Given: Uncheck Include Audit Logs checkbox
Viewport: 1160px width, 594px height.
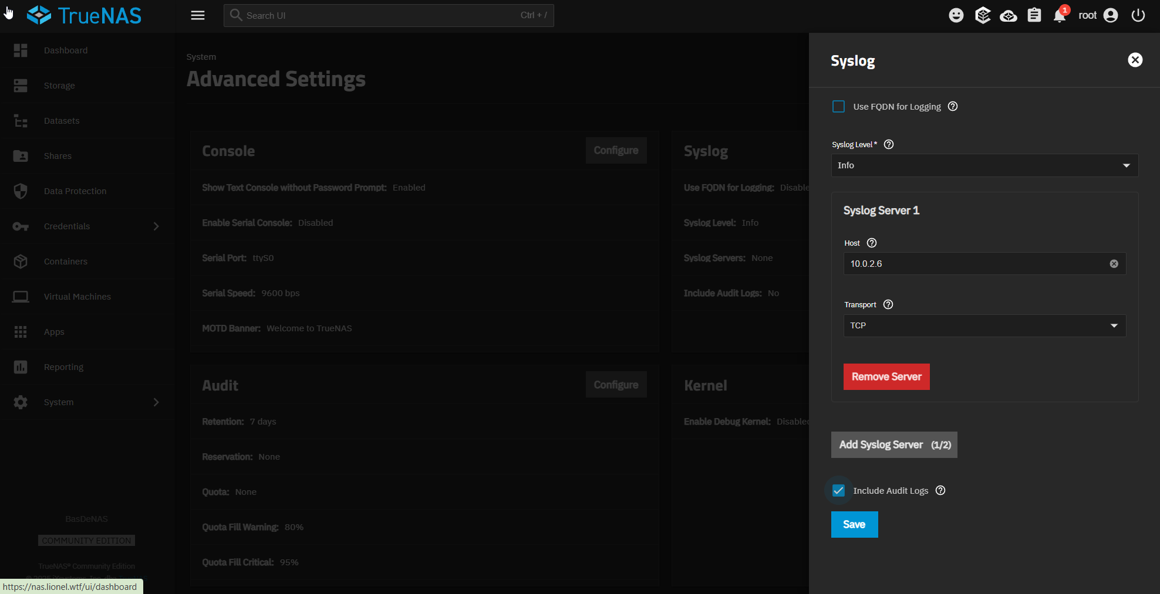Looking at the screenshot, I should coord(838,491).
